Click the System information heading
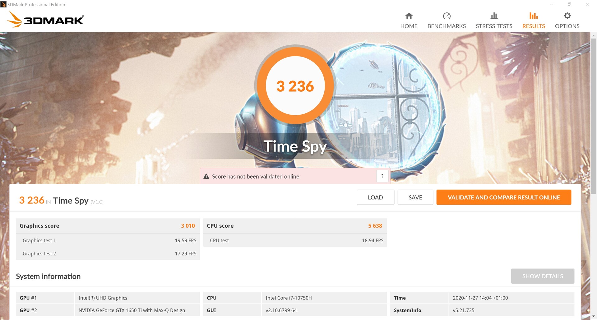Image resolution: width=597 pixels, height=320 pixels. pyautogui.click(x=48, y=276)
